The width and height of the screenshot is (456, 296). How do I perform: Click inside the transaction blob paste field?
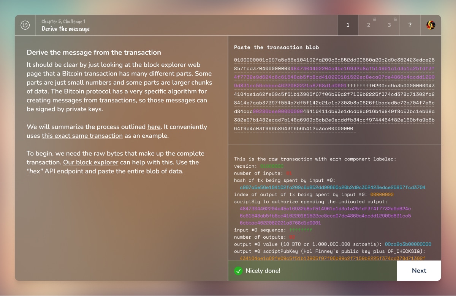point(334,95)
